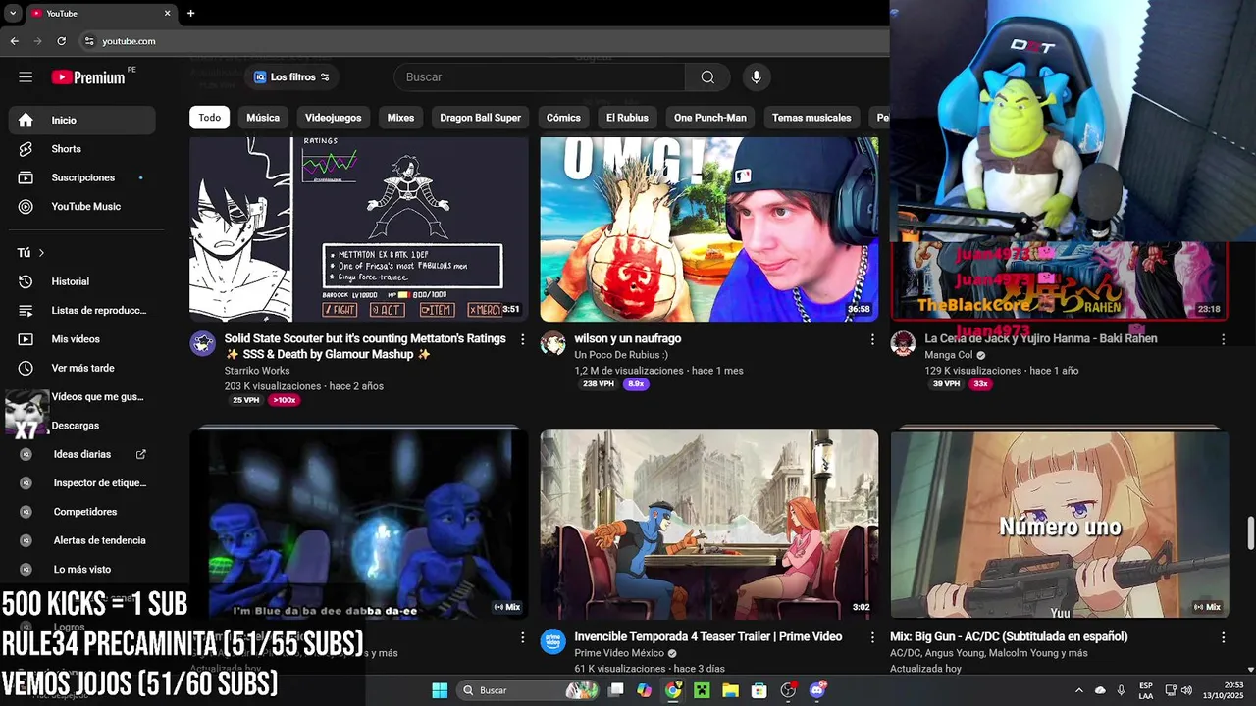Open I'm Blue mix thumbnail
This screenshot has width=1256, height=706.
pyautogui.click(x=359, y=524)
